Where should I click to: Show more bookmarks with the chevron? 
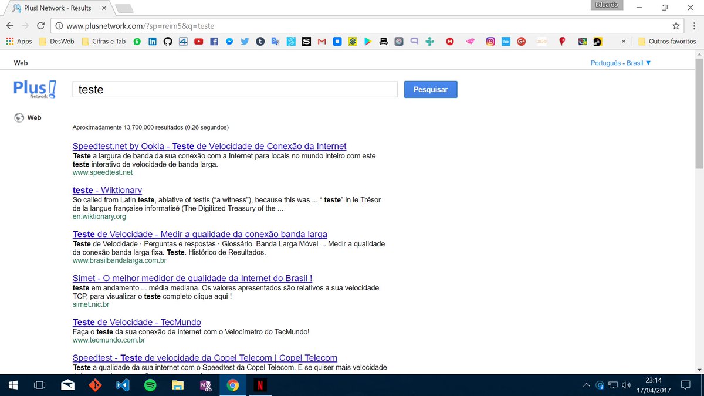pos(623,42)
